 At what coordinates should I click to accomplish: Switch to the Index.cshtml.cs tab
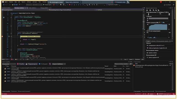pos(32,8)
